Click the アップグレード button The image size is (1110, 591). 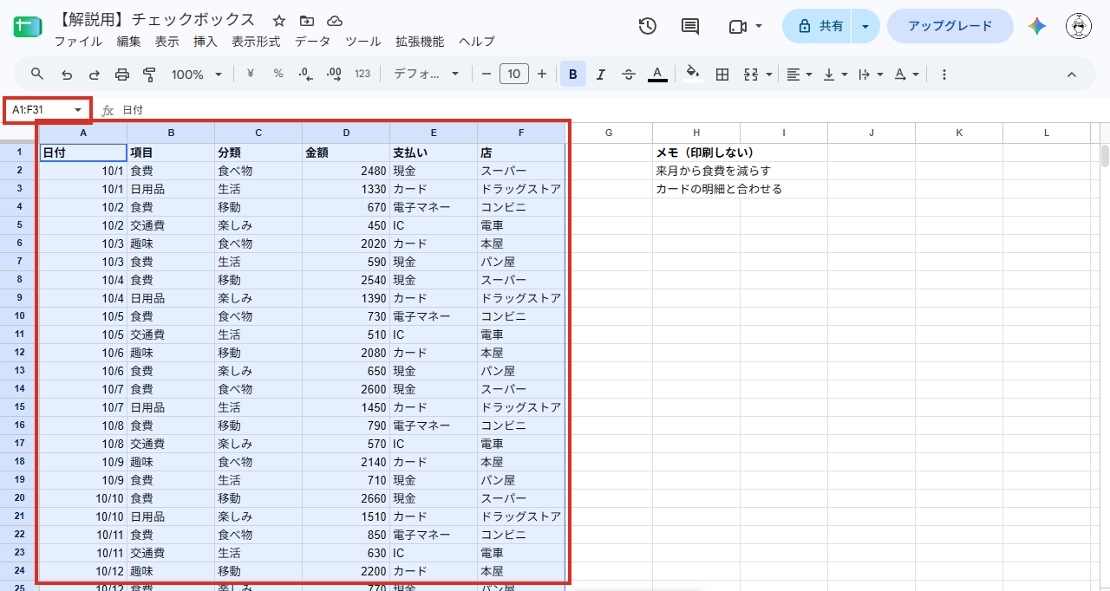pos(950,26)
